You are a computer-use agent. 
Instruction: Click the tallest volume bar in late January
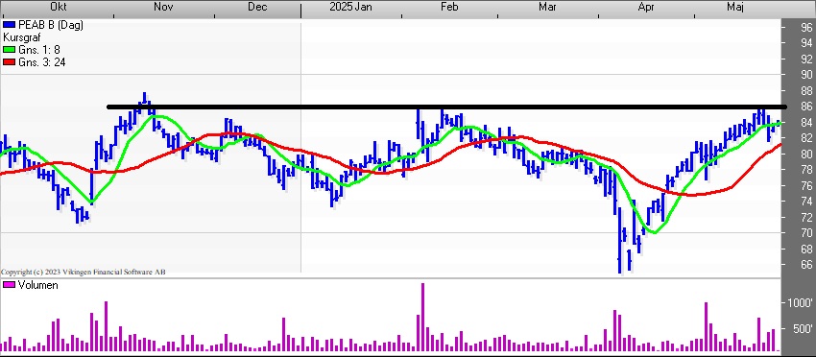click(x=422, y=318)
